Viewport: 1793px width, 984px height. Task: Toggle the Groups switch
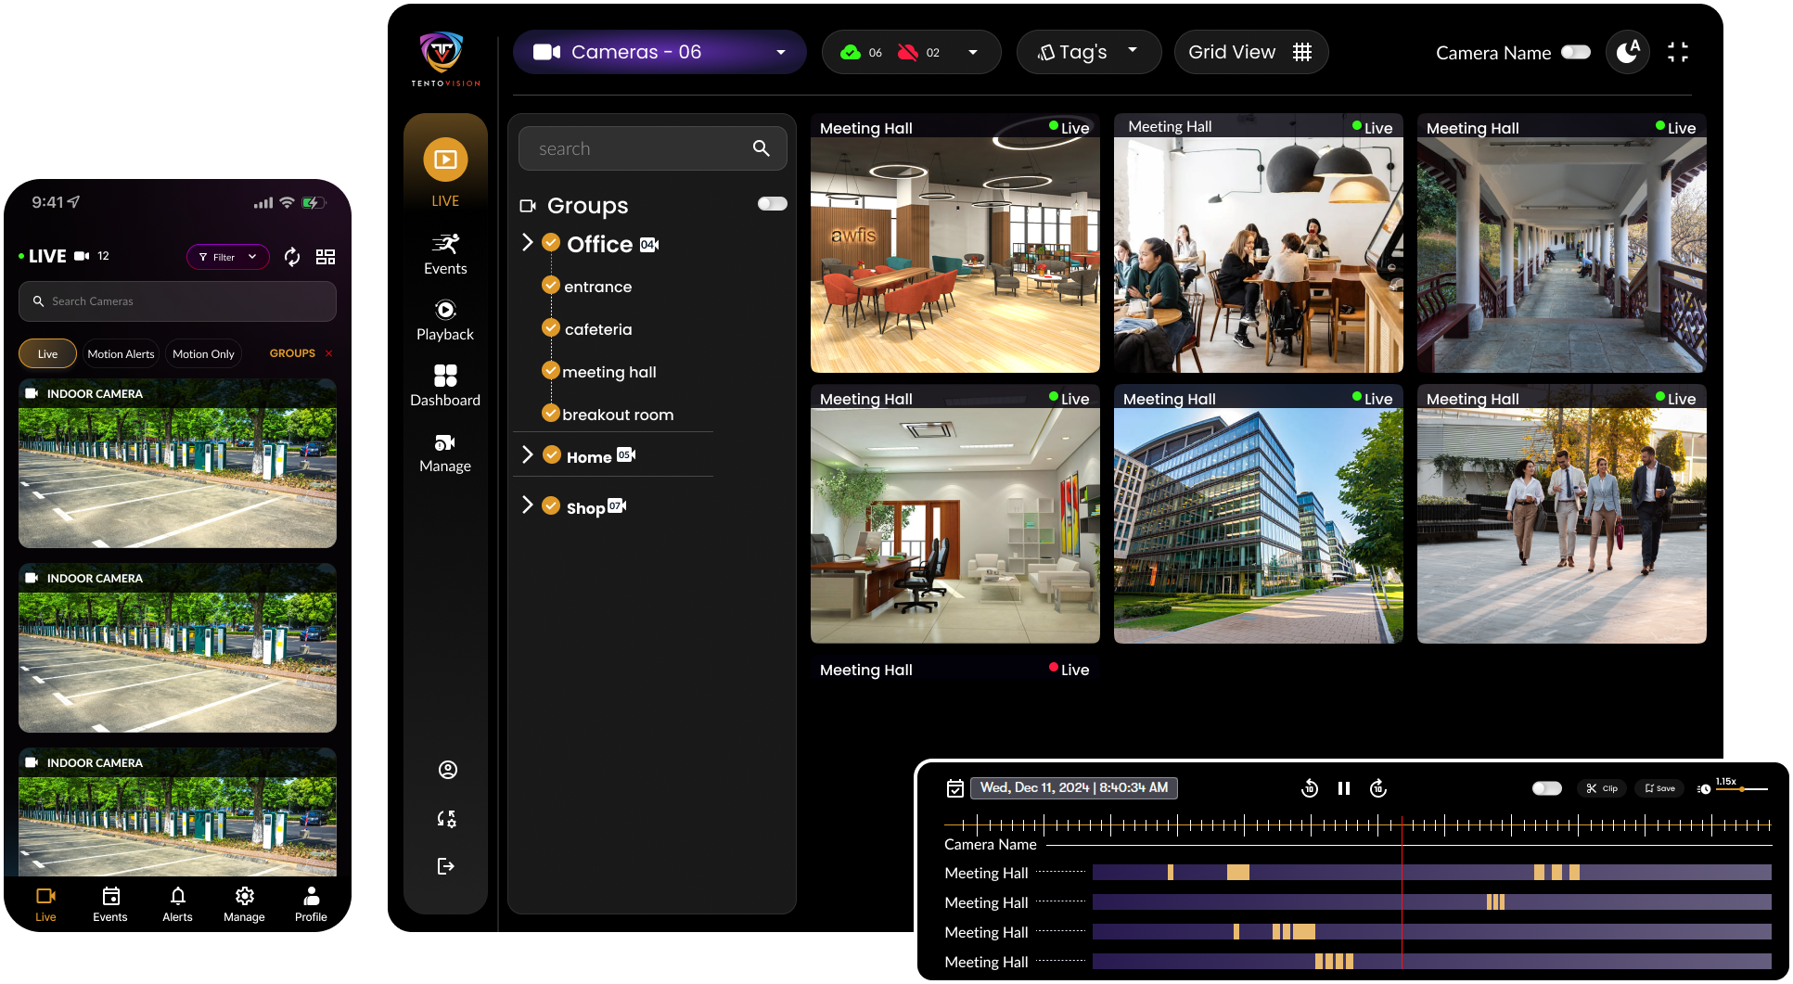point(772,204)
